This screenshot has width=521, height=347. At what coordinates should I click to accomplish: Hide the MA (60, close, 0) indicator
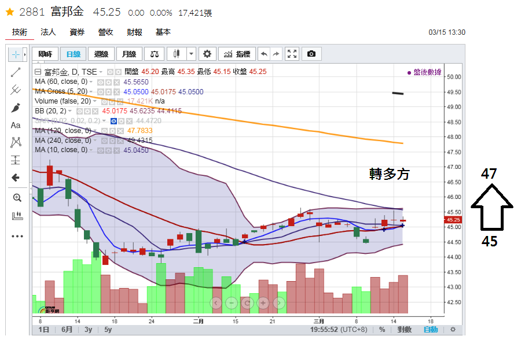point(101,82)
